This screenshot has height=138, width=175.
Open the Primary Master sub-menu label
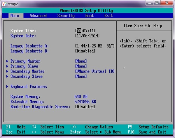click(x=25, y=61)
